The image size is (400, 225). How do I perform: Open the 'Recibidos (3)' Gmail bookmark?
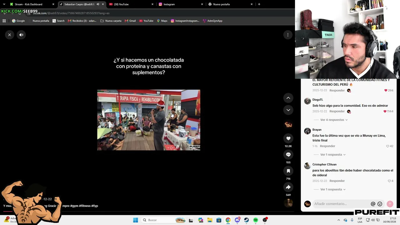[82, 21]
